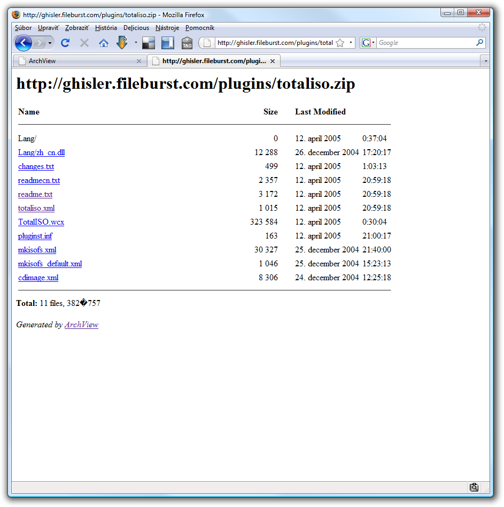This screenshot has width=504, height=507.
Task: Open the pluginst.inf link
Action: pos(35,236)
